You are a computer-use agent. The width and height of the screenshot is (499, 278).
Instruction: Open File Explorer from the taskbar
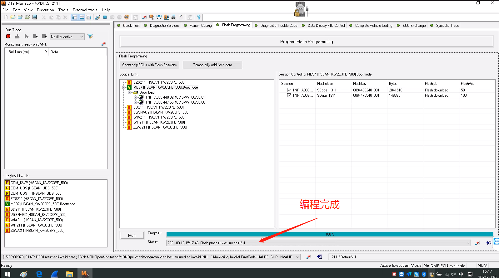pos(69,274)
